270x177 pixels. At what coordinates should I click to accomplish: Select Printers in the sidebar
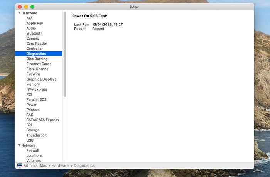coord(33,110)
